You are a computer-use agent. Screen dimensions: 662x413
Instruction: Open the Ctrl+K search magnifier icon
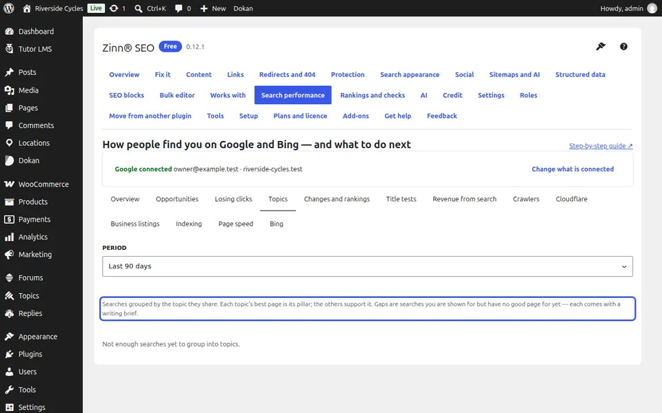tap(138, 8)
